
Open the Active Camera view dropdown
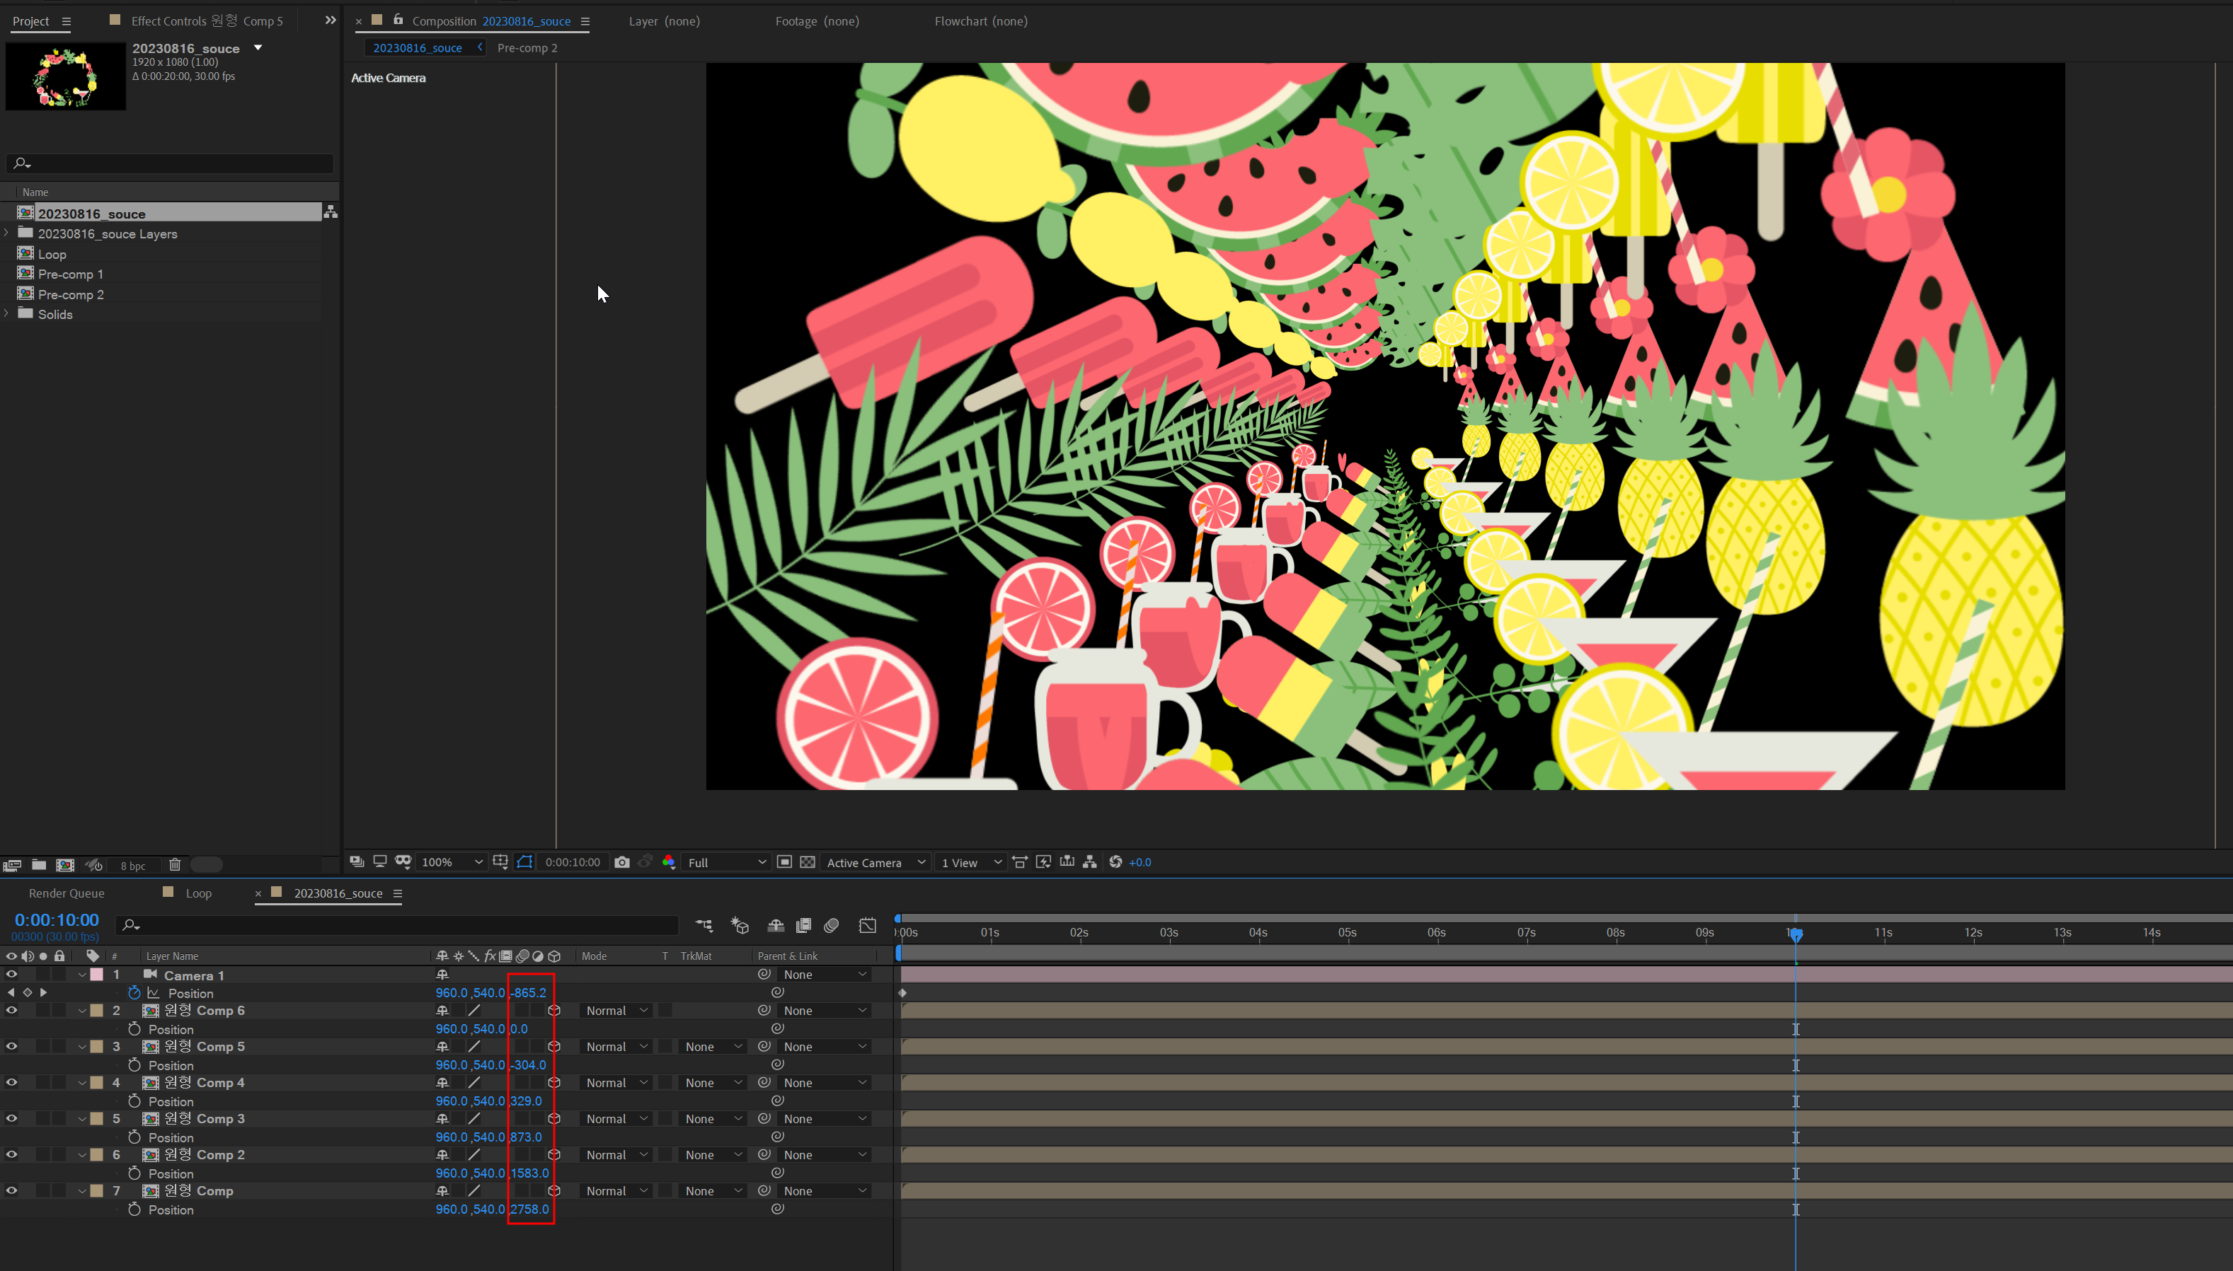coord(875,862)
